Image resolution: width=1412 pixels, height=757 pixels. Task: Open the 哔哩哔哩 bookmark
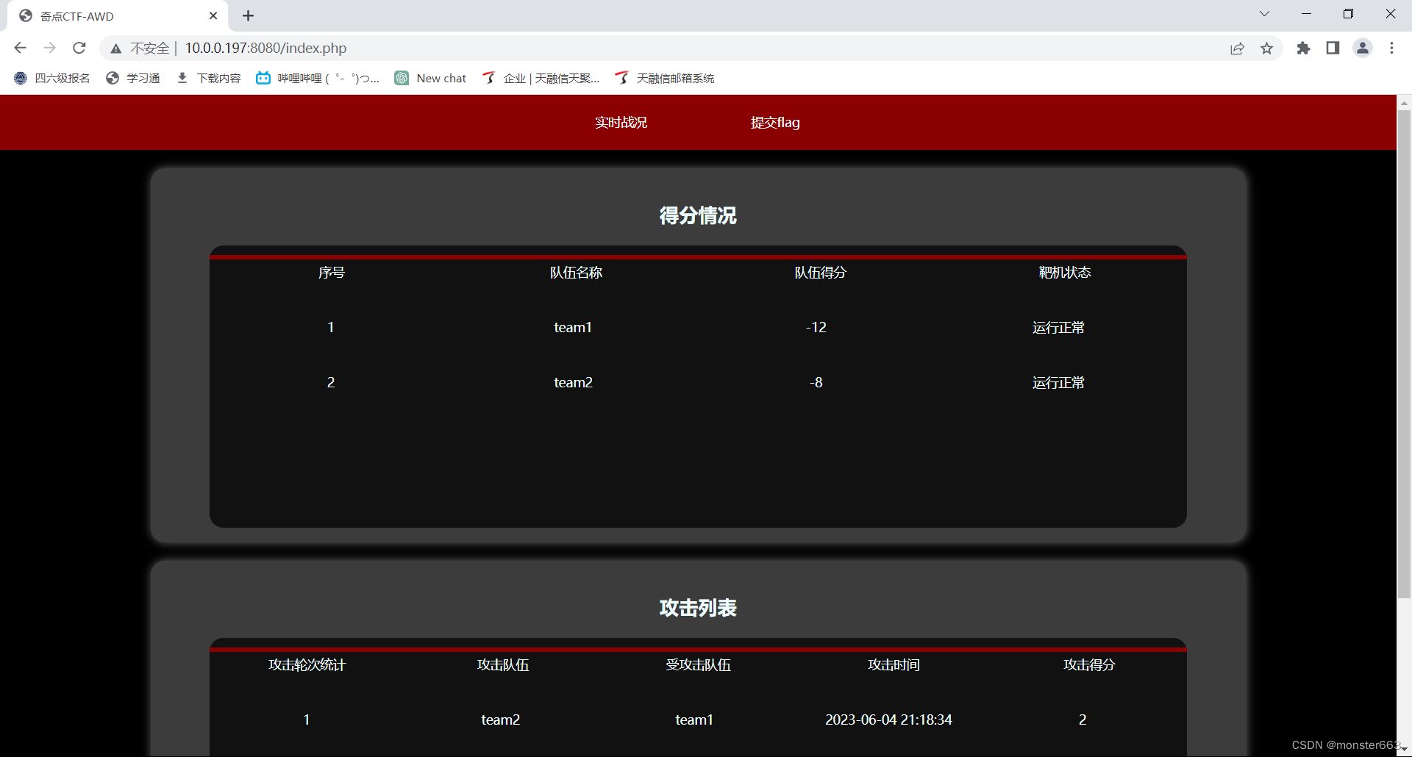[x=318, y=78]
